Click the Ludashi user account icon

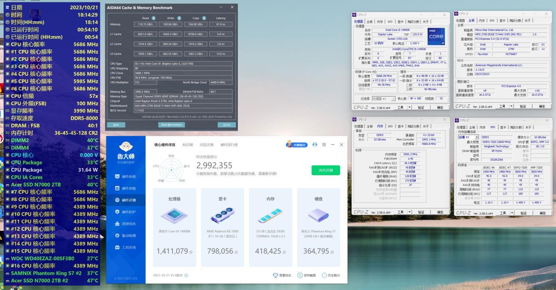tap(315, 145)
